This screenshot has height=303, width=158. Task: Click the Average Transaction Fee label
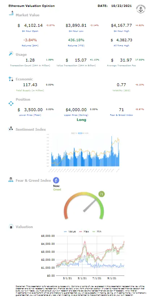pos(121,66)
